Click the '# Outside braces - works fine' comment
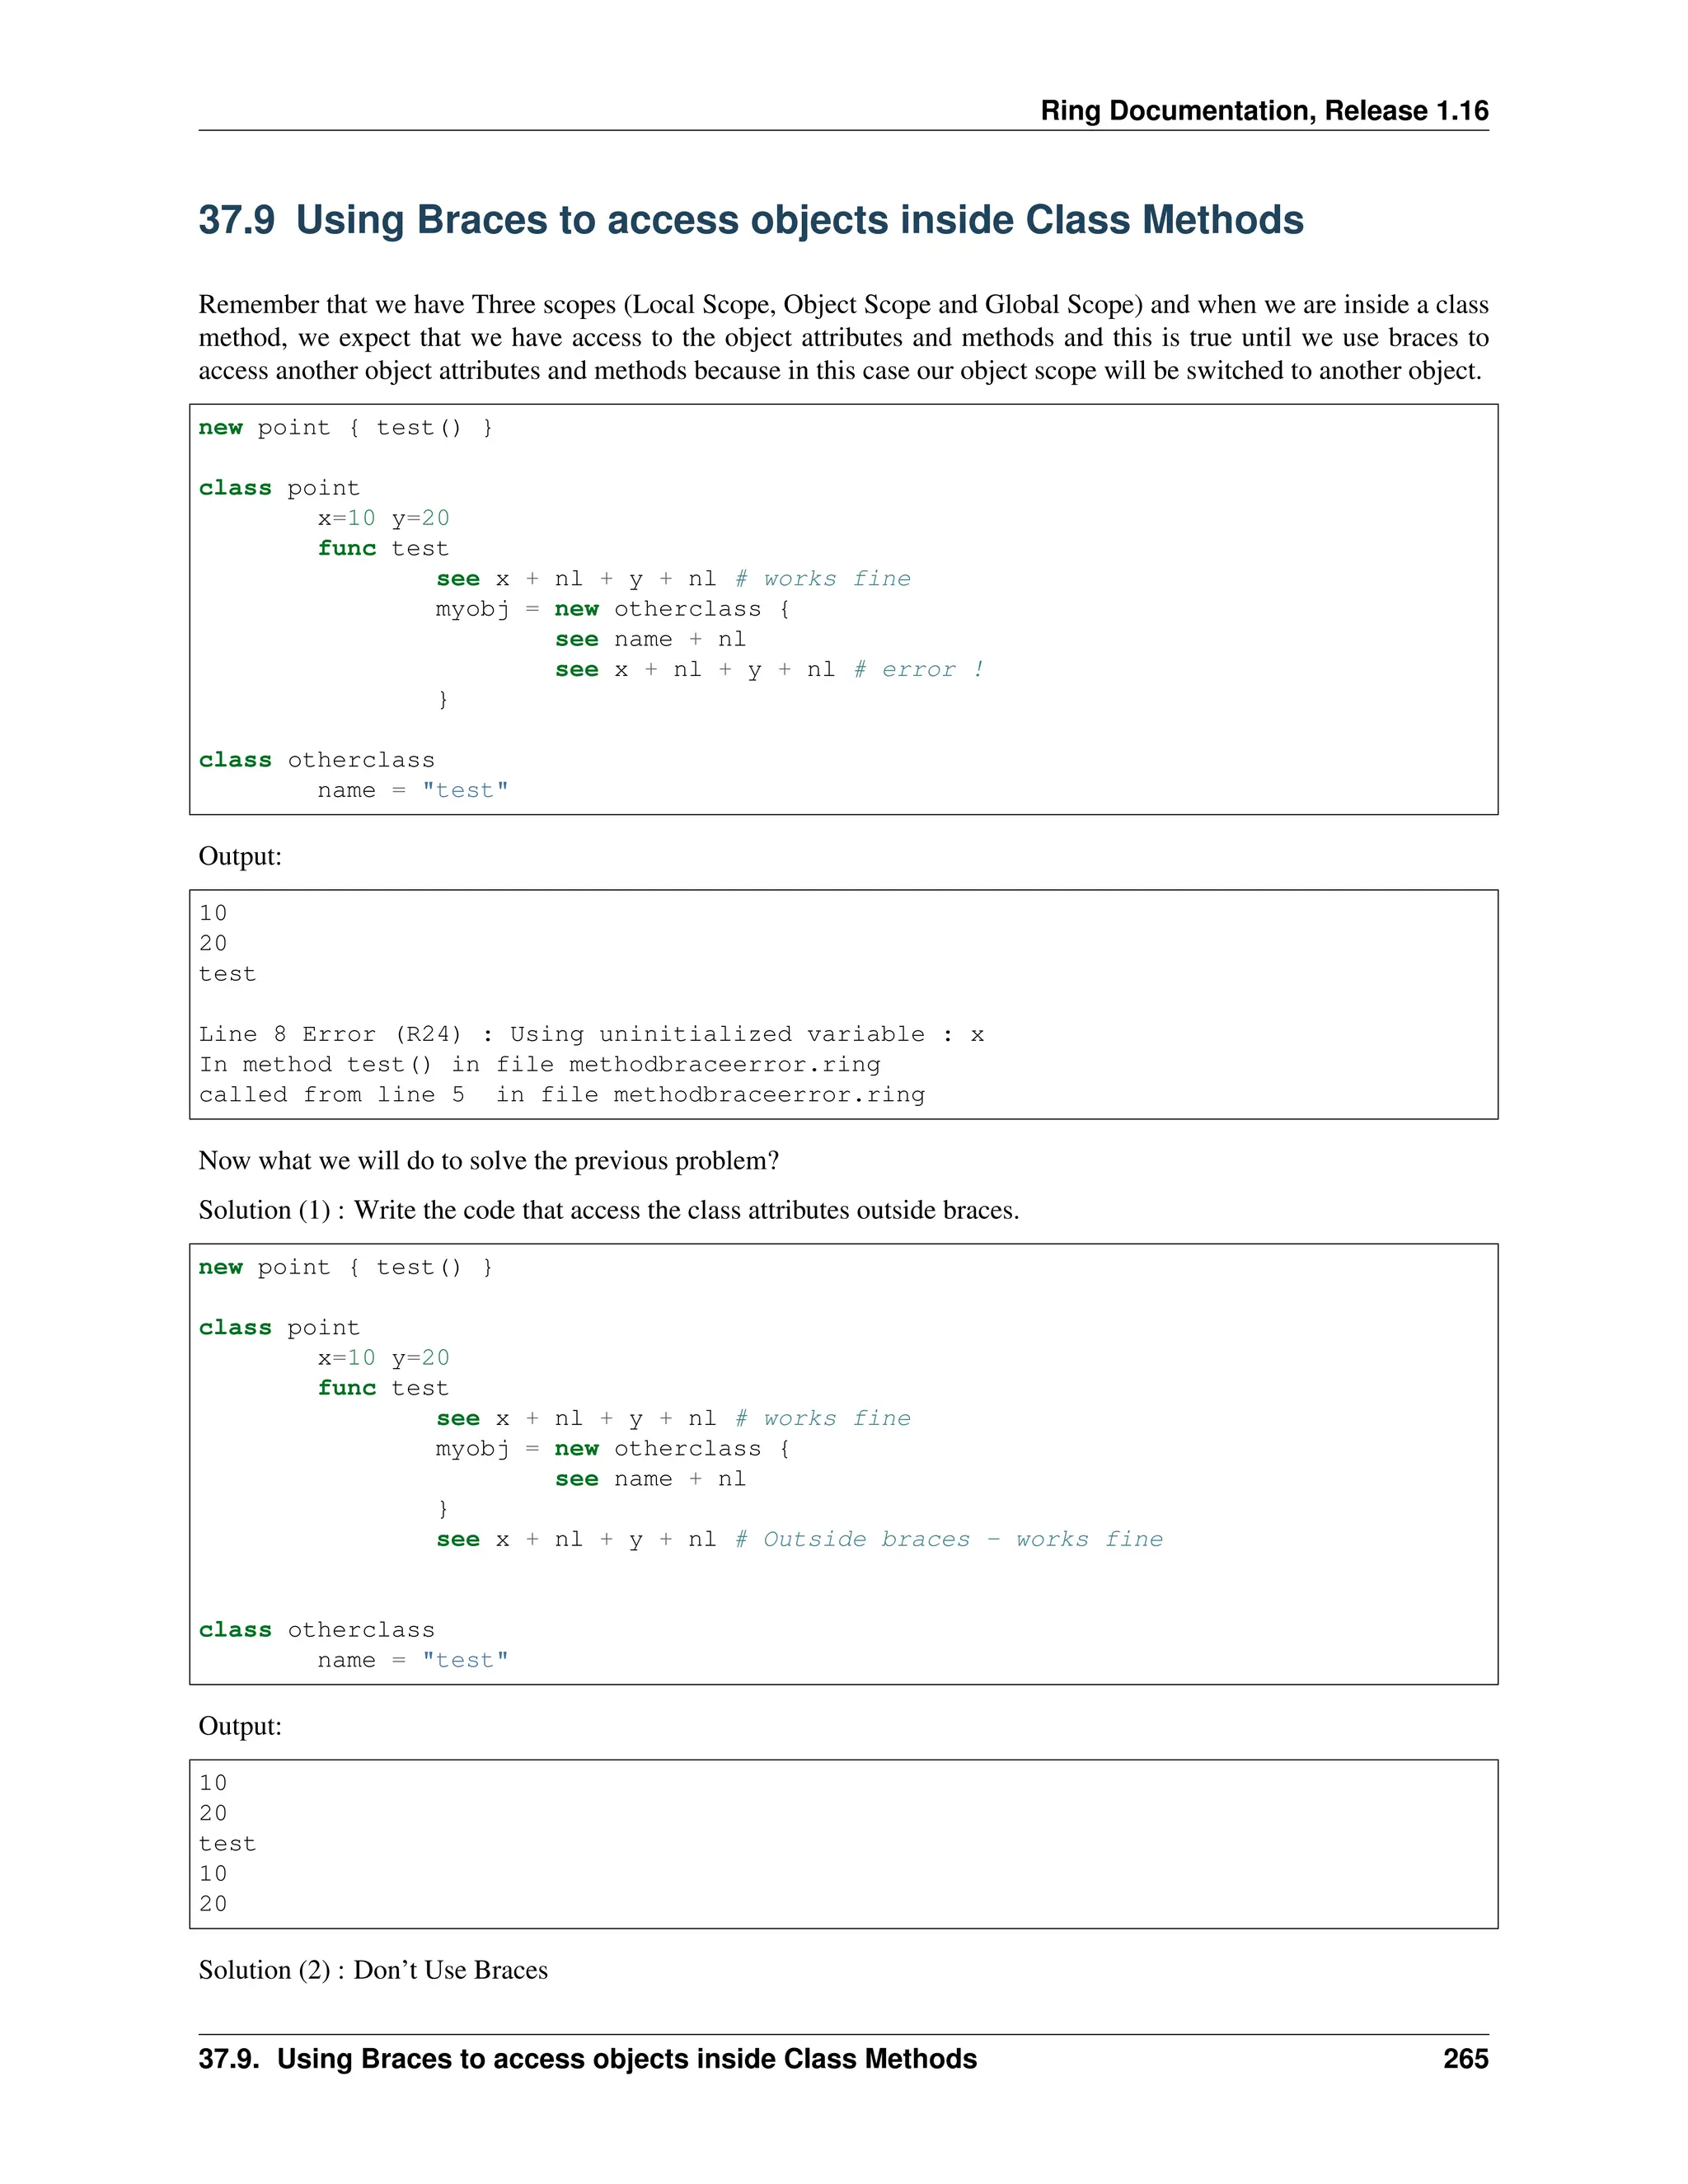1688x2184 pixels. click(x=949, y=1539)
